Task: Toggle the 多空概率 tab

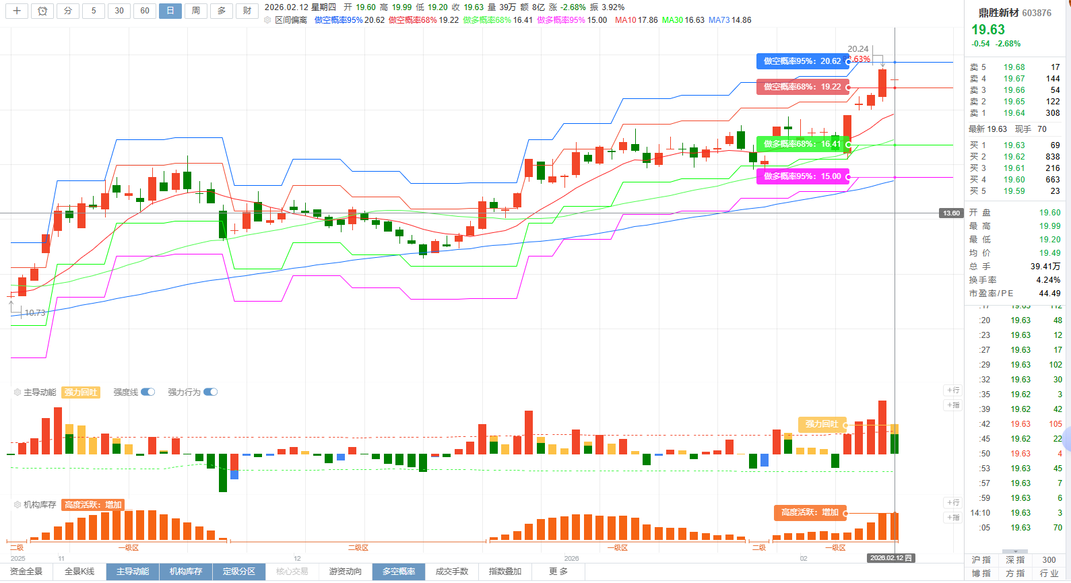Action: [x=399, y=572]
